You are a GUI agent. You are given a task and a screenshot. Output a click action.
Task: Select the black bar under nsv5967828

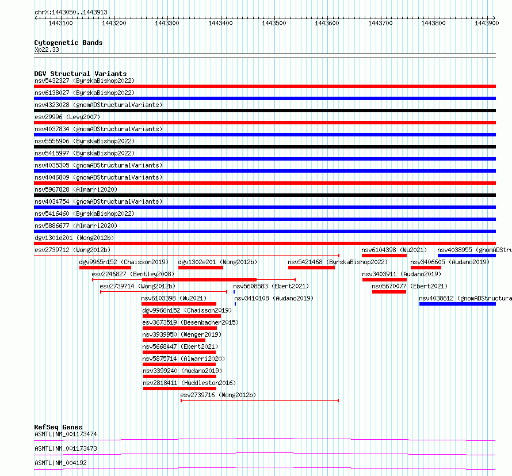click(x=265, y=195)
